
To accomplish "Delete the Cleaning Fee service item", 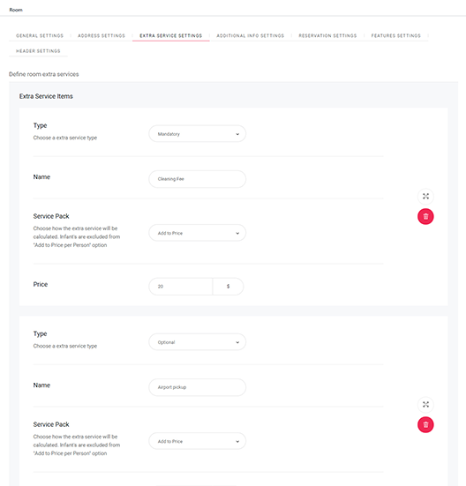I will (425, 216).
